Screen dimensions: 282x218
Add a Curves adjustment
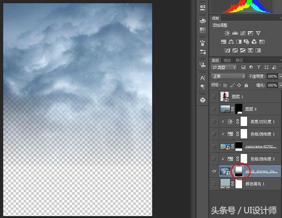(x=243, y=33)
